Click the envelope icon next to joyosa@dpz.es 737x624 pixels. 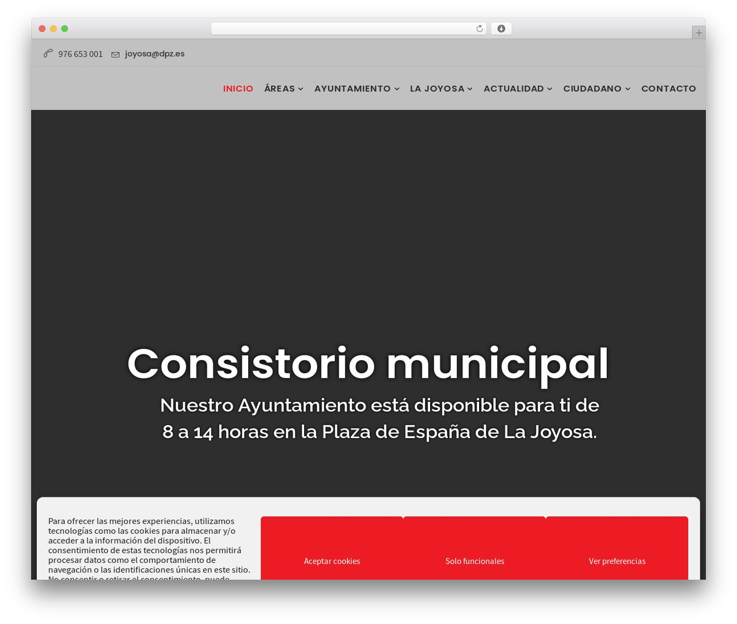(115, 55)
